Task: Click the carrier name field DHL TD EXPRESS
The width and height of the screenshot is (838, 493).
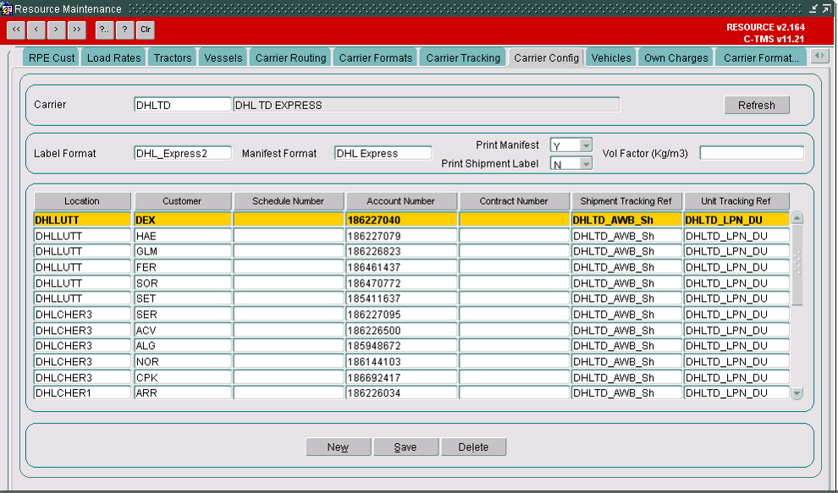Action: (x=426, y=105)
